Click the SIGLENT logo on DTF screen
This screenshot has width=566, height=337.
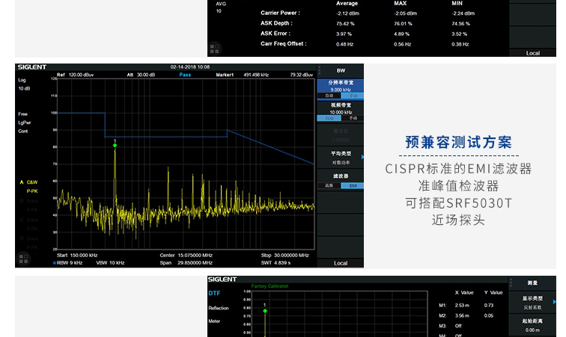click(222, 279)
